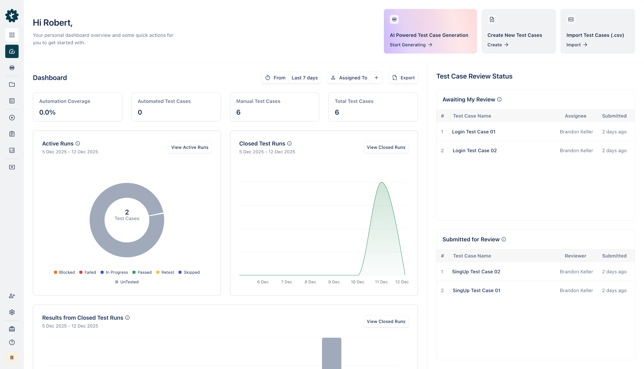Click the Export button
This screenshot has height=369, width=644.
(x=403, y=78)
